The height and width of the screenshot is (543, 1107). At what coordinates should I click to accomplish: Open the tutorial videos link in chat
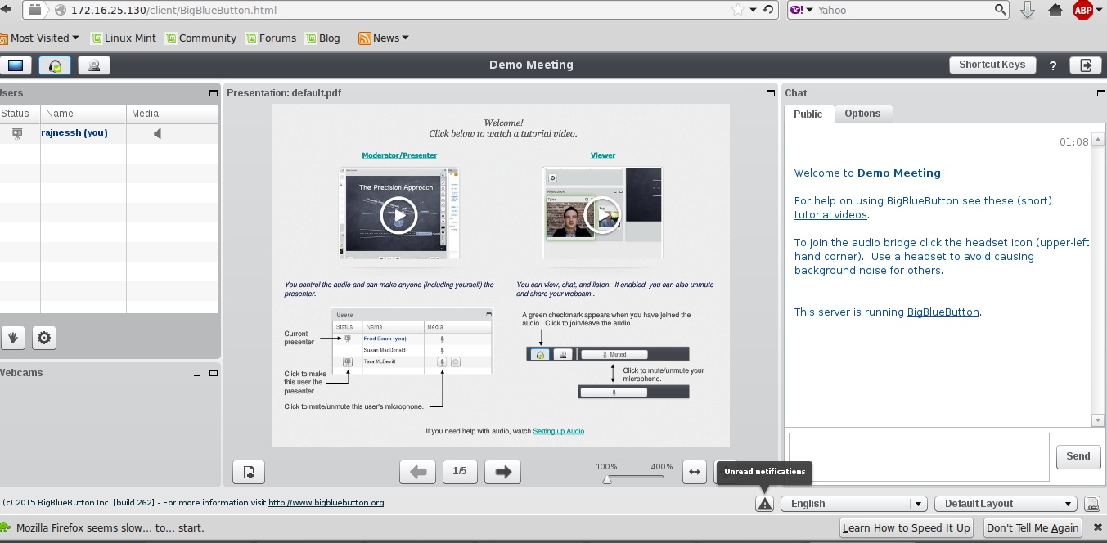(830, 215)
